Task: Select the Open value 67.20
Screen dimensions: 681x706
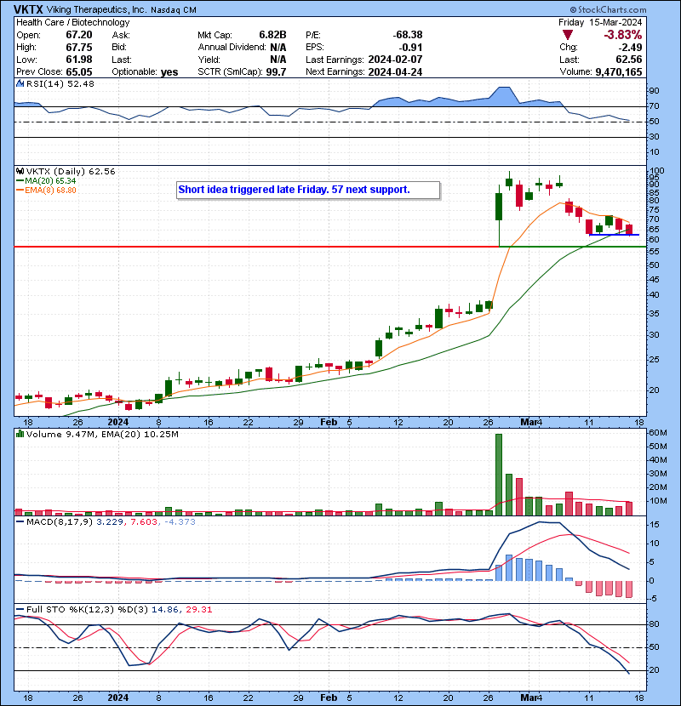Action: point(79,35)
